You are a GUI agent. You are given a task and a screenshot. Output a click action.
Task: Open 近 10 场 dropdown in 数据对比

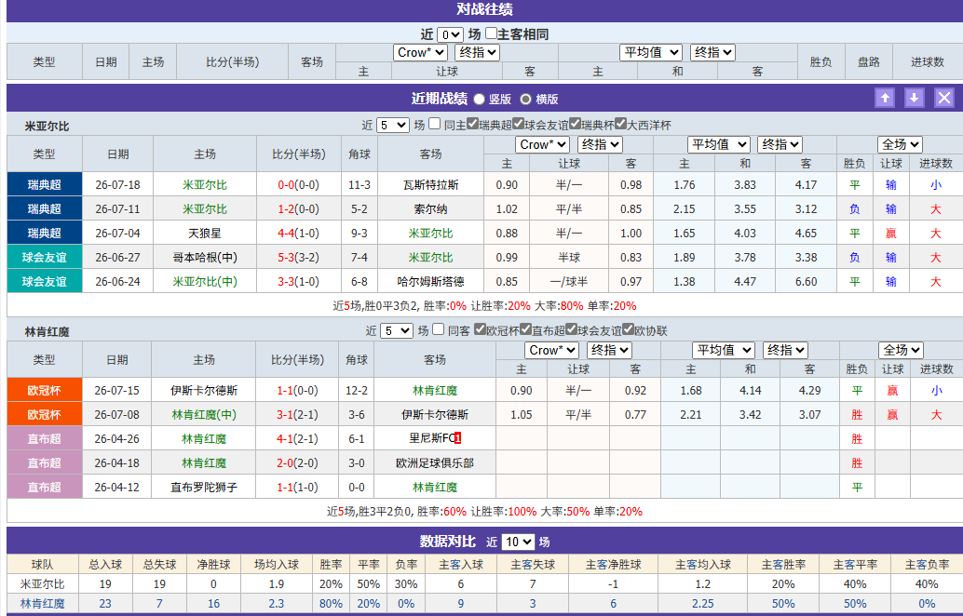pyautogui.click(x=519, y=542)
